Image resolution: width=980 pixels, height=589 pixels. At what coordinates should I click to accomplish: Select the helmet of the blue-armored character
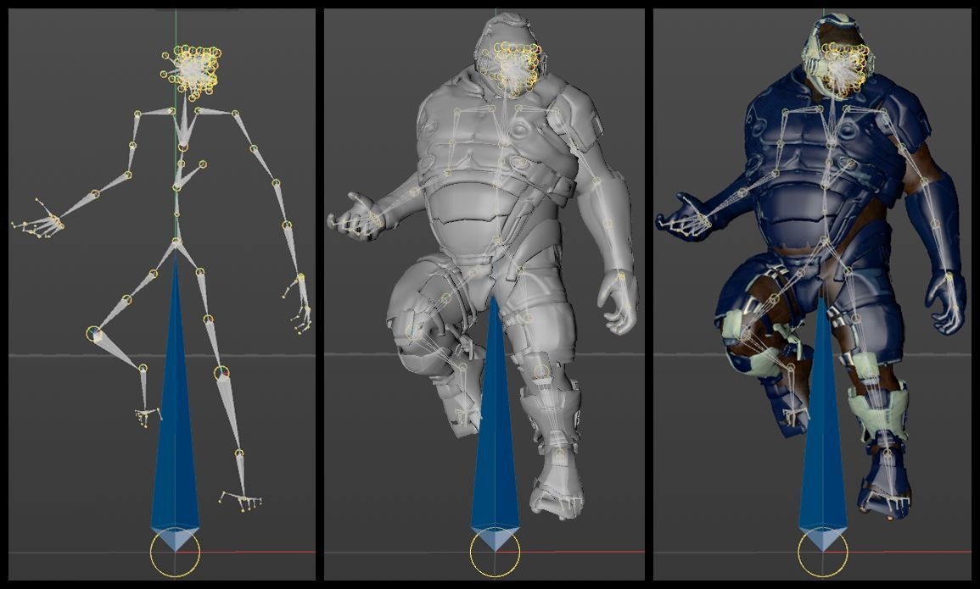(x=837, y=56)
